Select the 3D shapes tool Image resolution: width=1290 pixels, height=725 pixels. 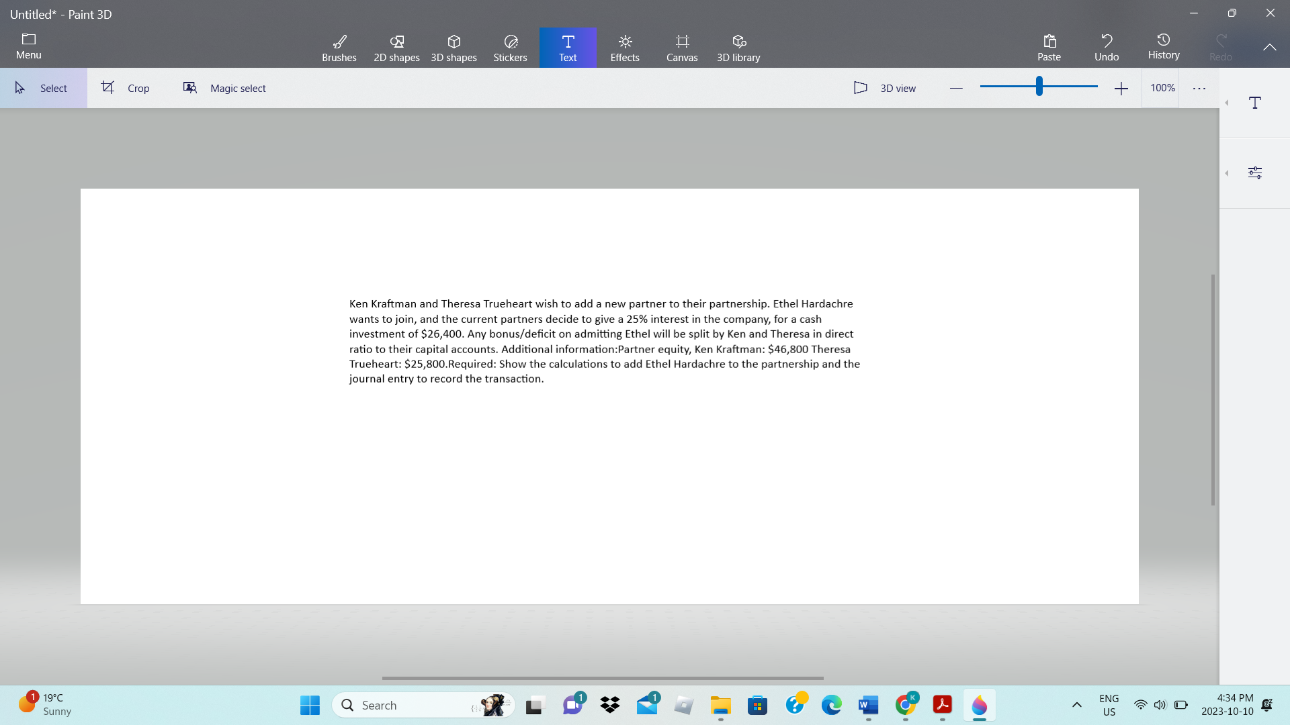click(454, 46)
